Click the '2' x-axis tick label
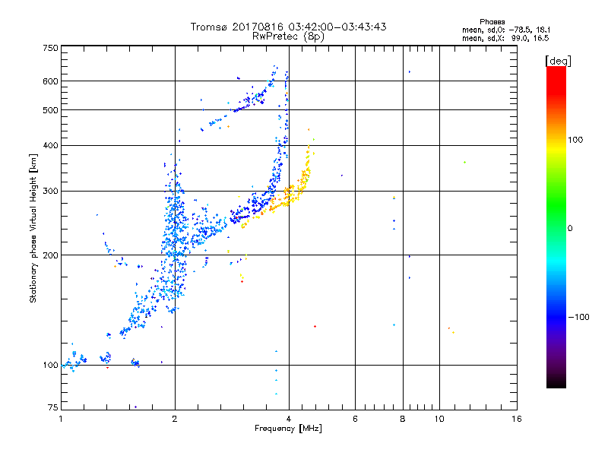 [x=175, y=419]
